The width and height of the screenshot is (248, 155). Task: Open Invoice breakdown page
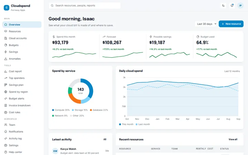[x=22, y=105]
